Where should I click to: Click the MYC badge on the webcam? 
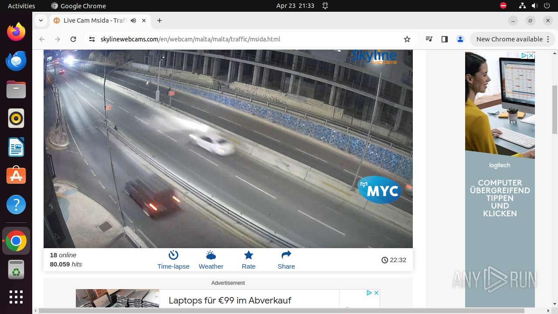(380, 190)
